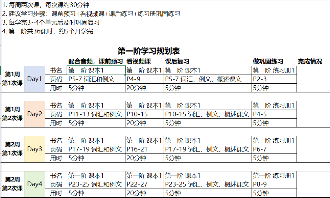The image size is (330, 198).
Task: Select the 第1周 第1次课 label cell
Action: (x=13, y=79)
